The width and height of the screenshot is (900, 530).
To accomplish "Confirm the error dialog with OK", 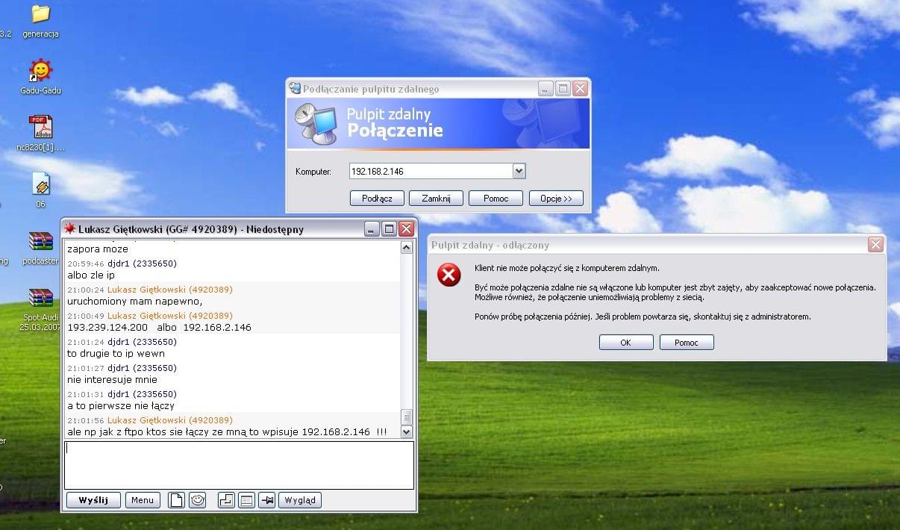I will click(x=626, y=343).
